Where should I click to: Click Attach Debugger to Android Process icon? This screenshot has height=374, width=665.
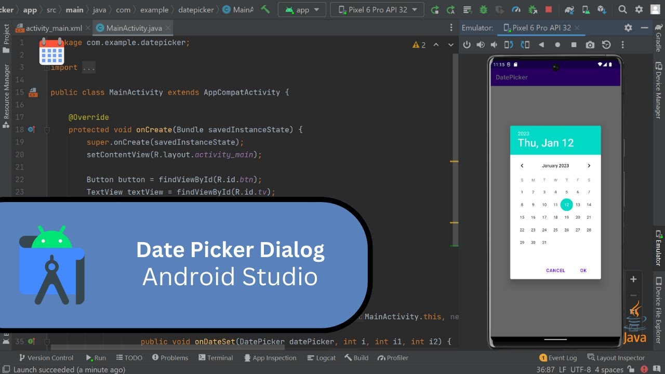click(x=533, y=9)
